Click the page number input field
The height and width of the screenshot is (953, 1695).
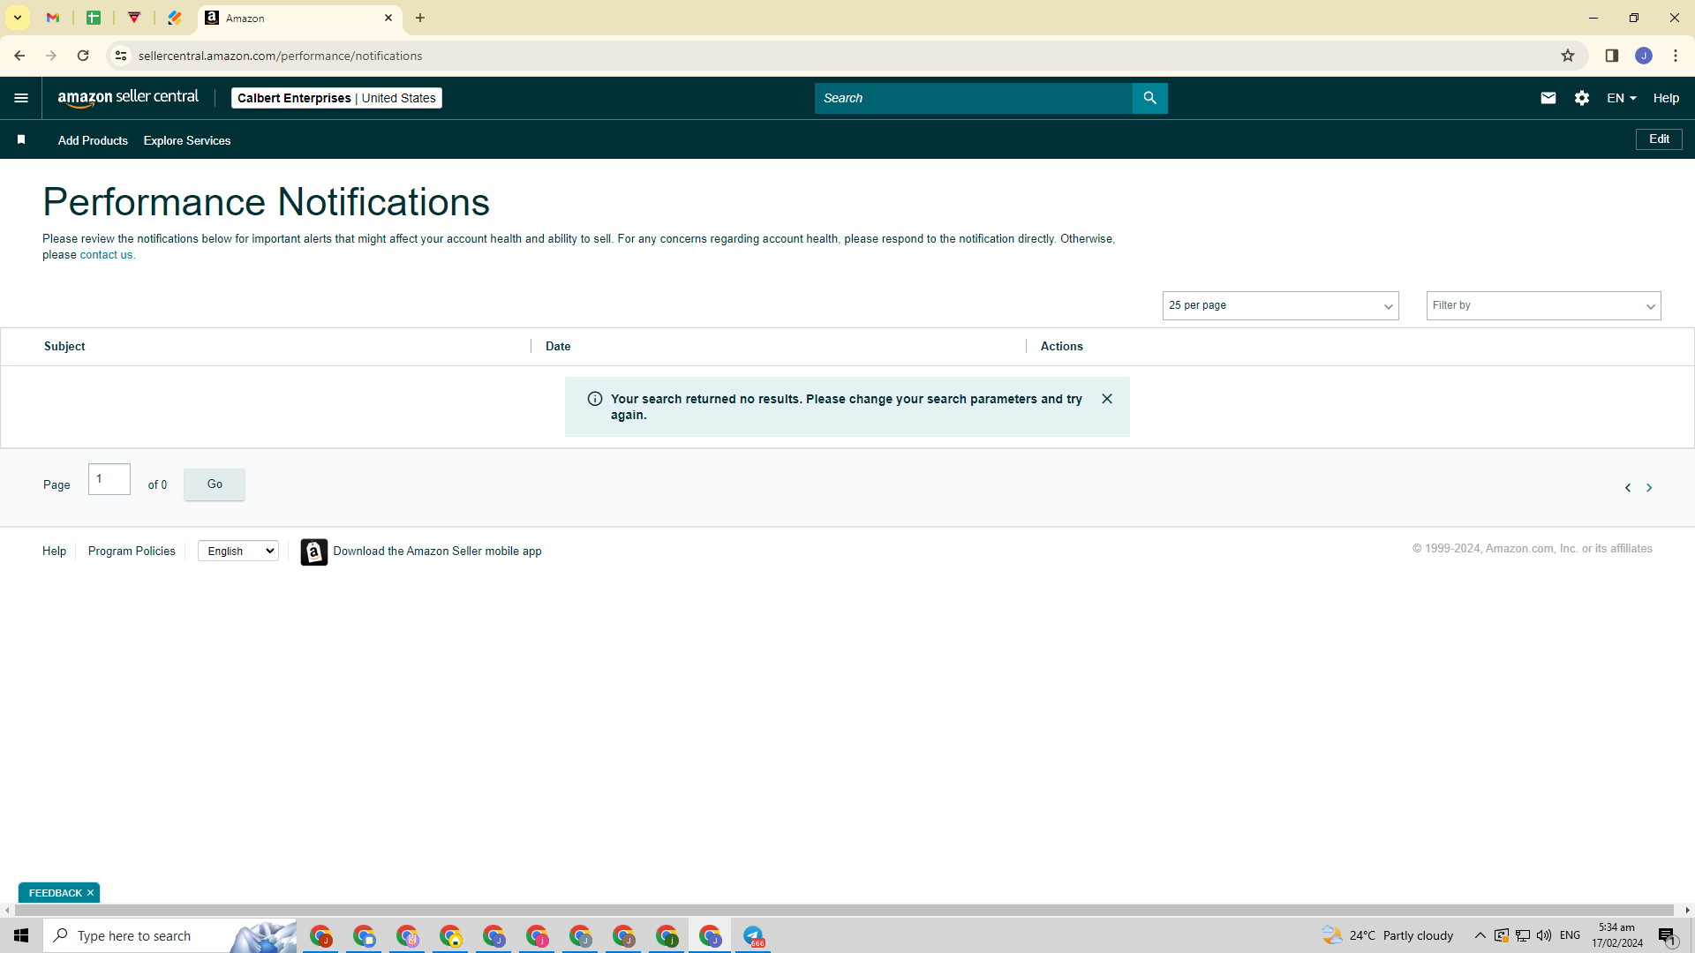tap(109, 479)
